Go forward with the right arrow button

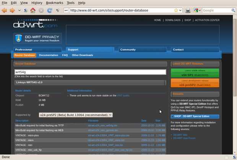tap(12, 10)
